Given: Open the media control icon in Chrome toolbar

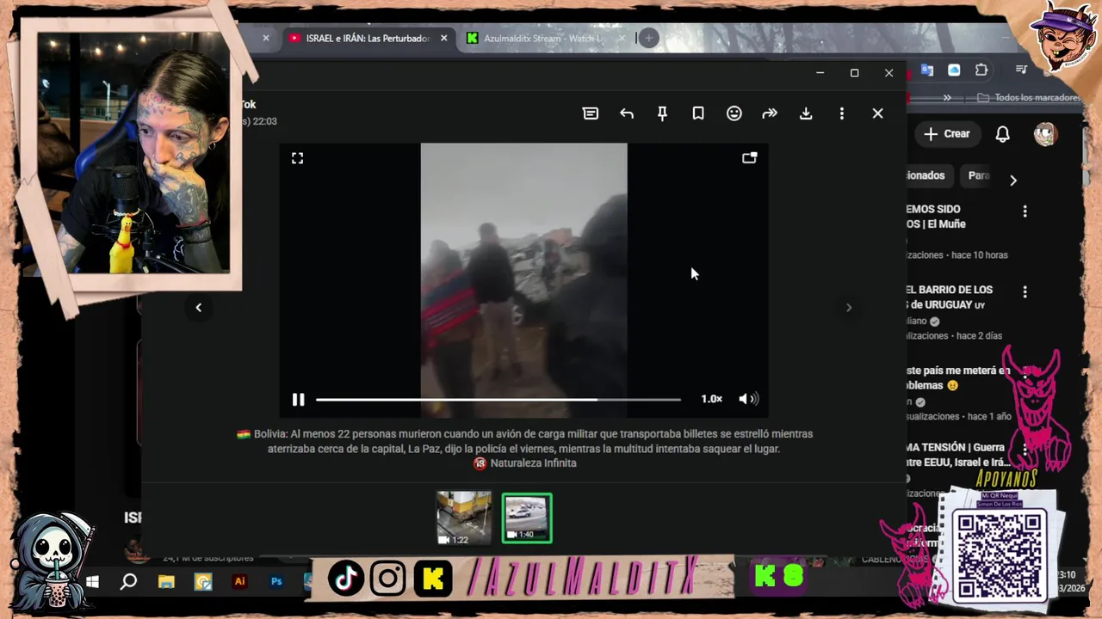Looking at the screenshot, I should (x=1021, y=70).
